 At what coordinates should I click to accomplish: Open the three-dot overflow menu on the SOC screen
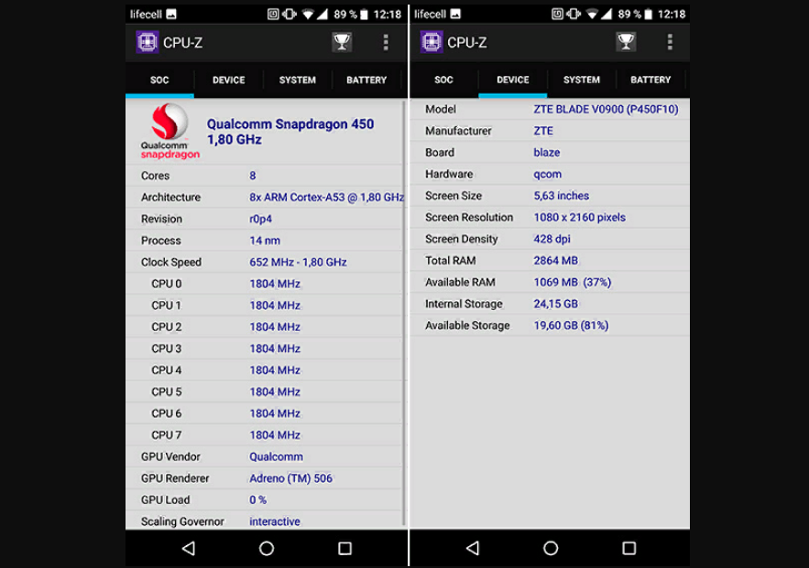386,42
